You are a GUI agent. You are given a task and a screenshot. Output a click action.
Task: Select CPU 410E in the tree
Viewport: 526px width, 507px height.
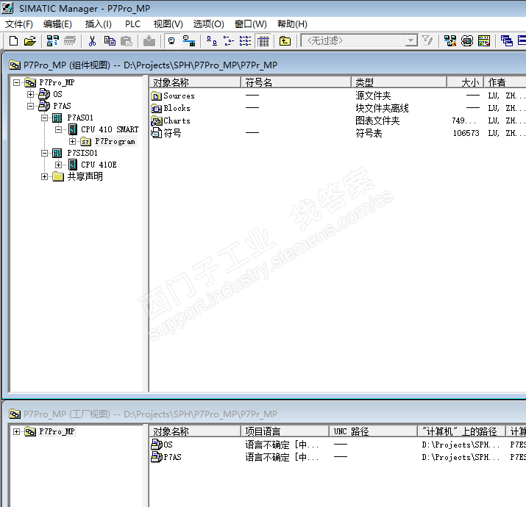[99, 165]
